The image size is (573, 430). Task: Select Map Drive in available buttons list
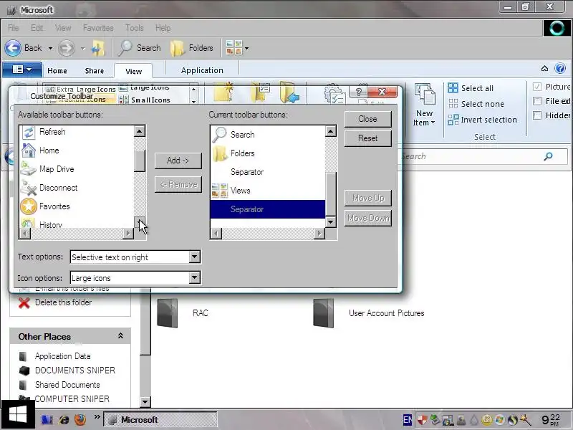click(x=77, y=169)
